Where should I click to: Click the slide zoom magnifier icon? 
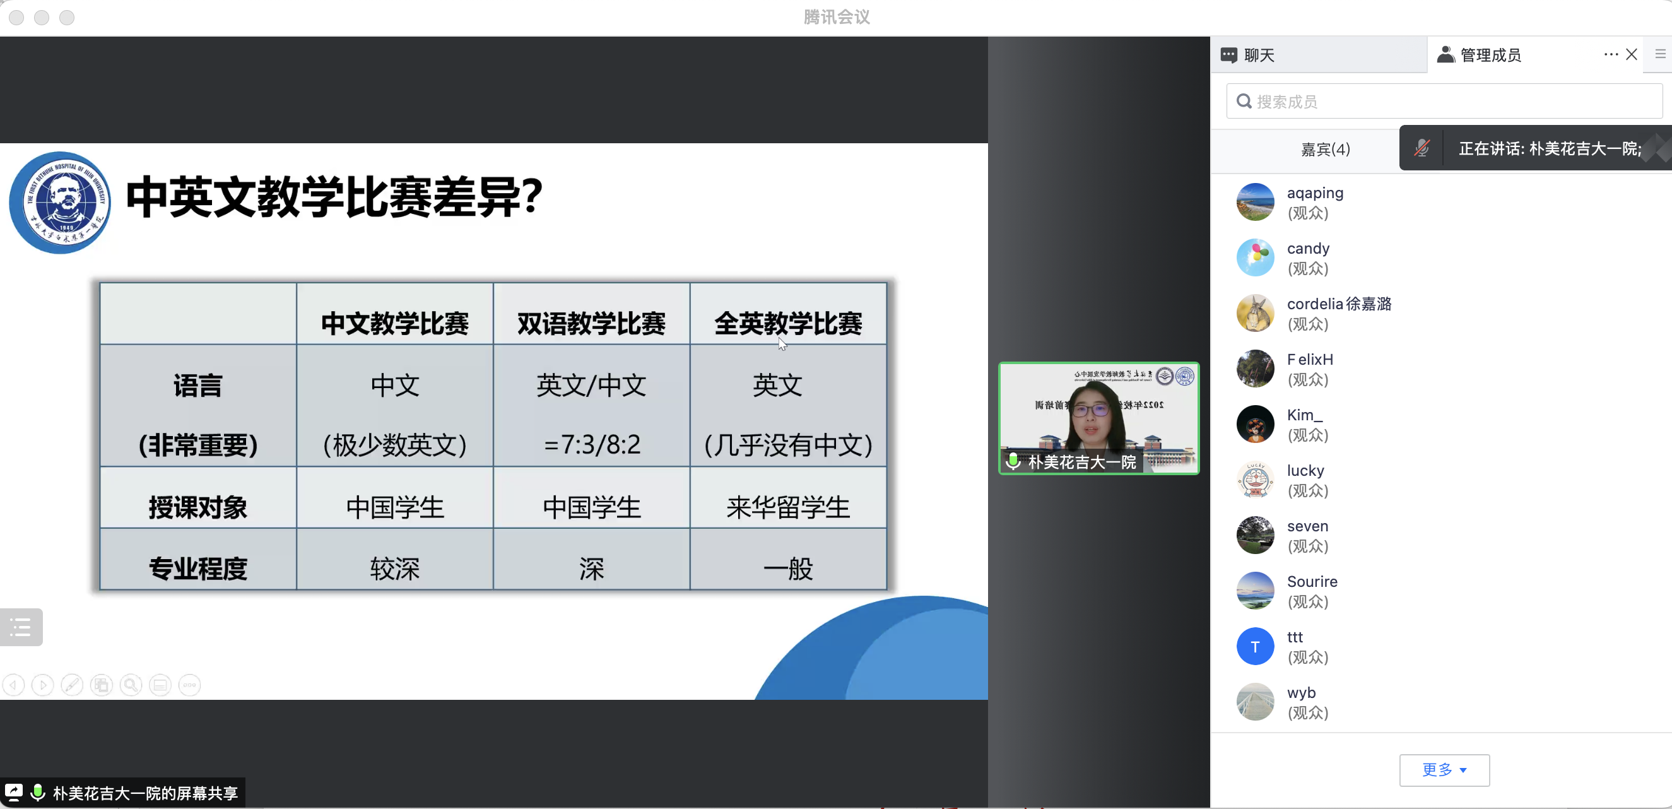click(131, 685)
